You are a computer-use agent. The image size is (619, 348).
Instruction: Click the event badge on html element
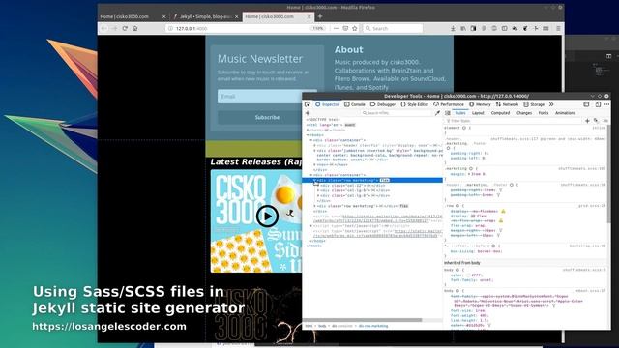click(x=350, y=125)
